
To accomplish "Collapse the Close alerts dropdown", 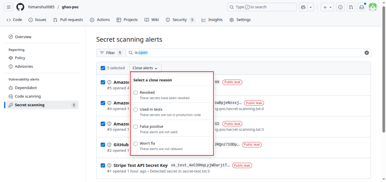I will point(145,68).
